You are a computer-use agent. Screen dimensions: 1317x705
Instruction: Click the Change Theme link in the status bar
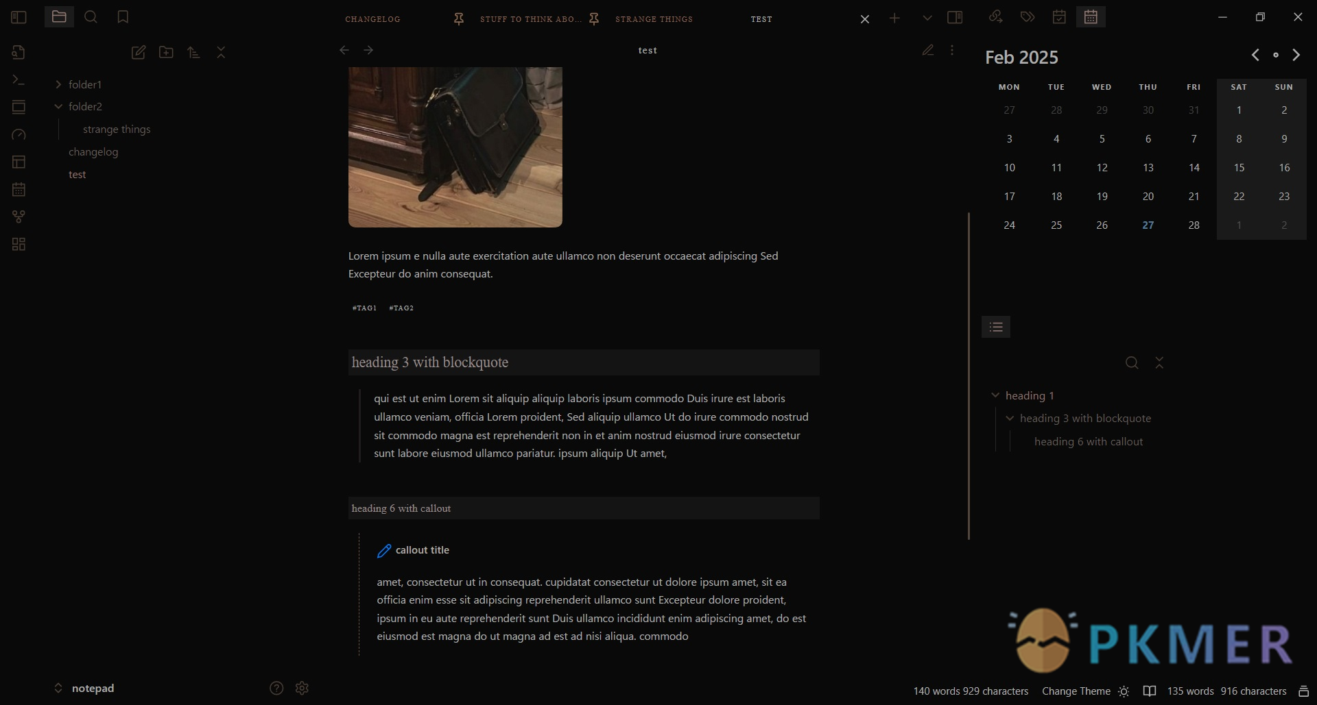1075,691
